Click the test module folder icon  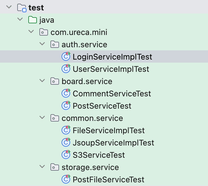click(x=21, y=8)
